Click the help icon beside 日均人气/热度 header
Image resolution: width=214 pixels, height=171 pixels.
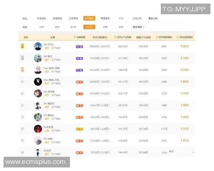(x=116, y=37)
